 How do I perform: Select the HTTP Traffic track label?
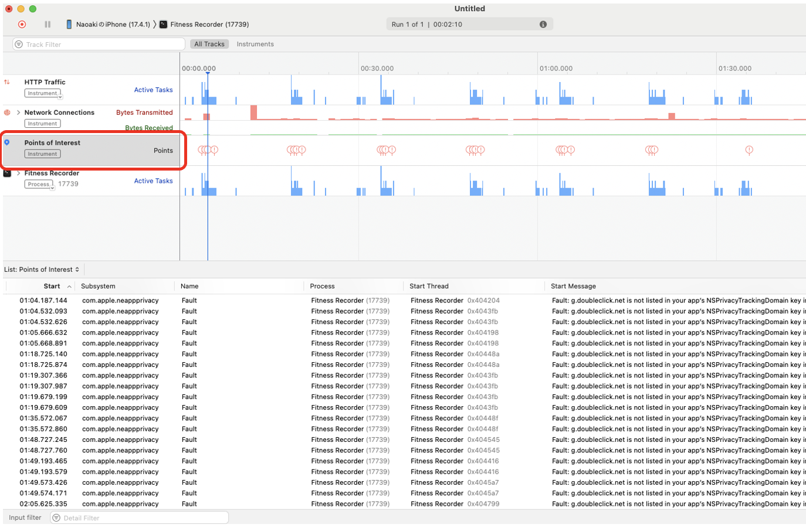[45, 82]
